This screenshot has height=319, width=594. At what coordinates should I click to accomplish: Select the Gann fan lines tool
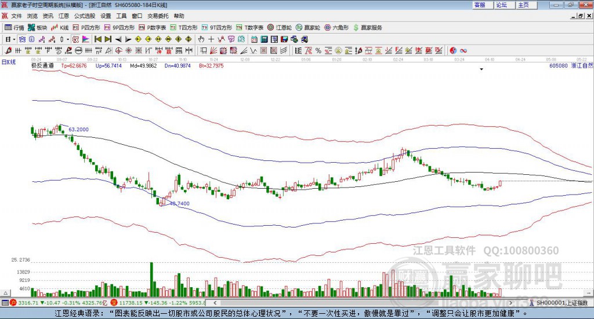[213, 50]
